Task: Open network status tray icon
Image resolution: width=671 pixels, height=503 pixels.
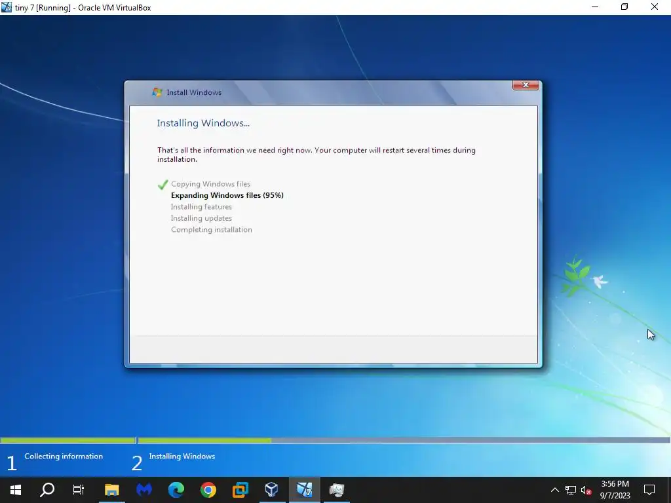Action: [x=571, y=490]
